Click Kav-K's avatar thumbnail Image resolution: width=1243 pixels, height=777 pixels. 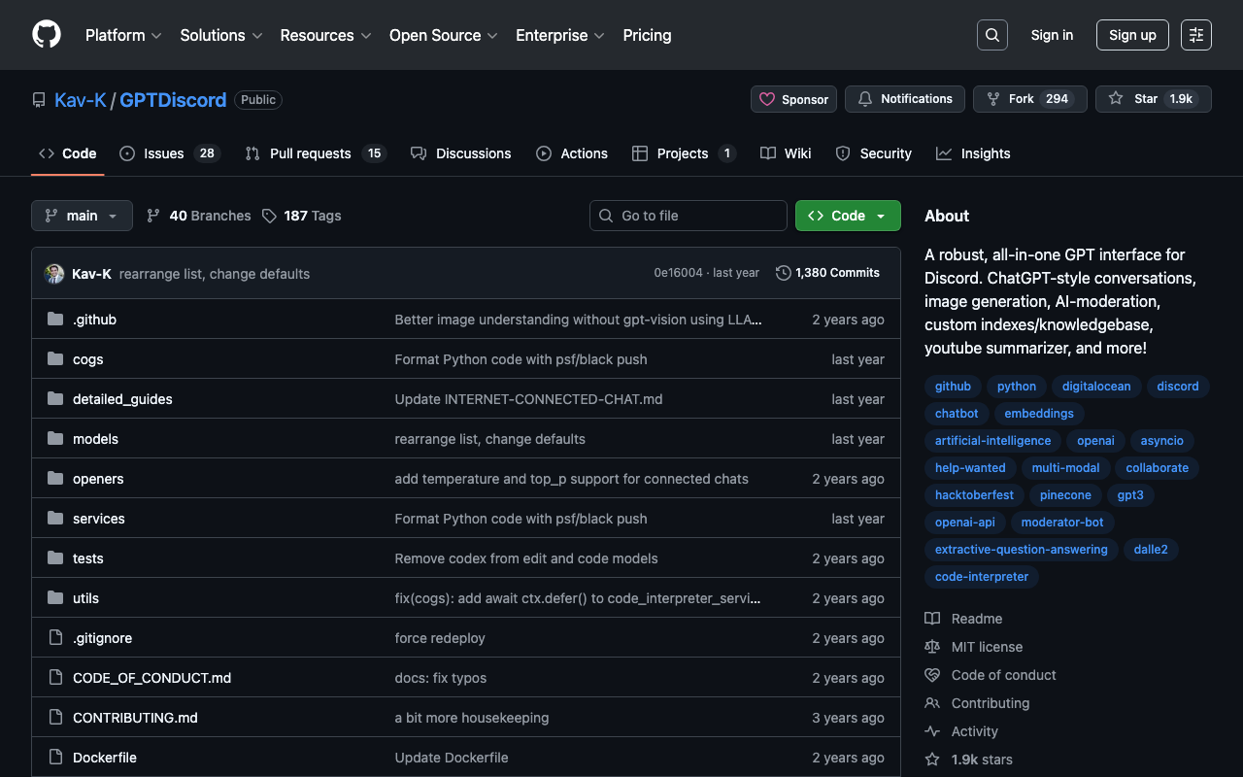[x=54, y=274]
